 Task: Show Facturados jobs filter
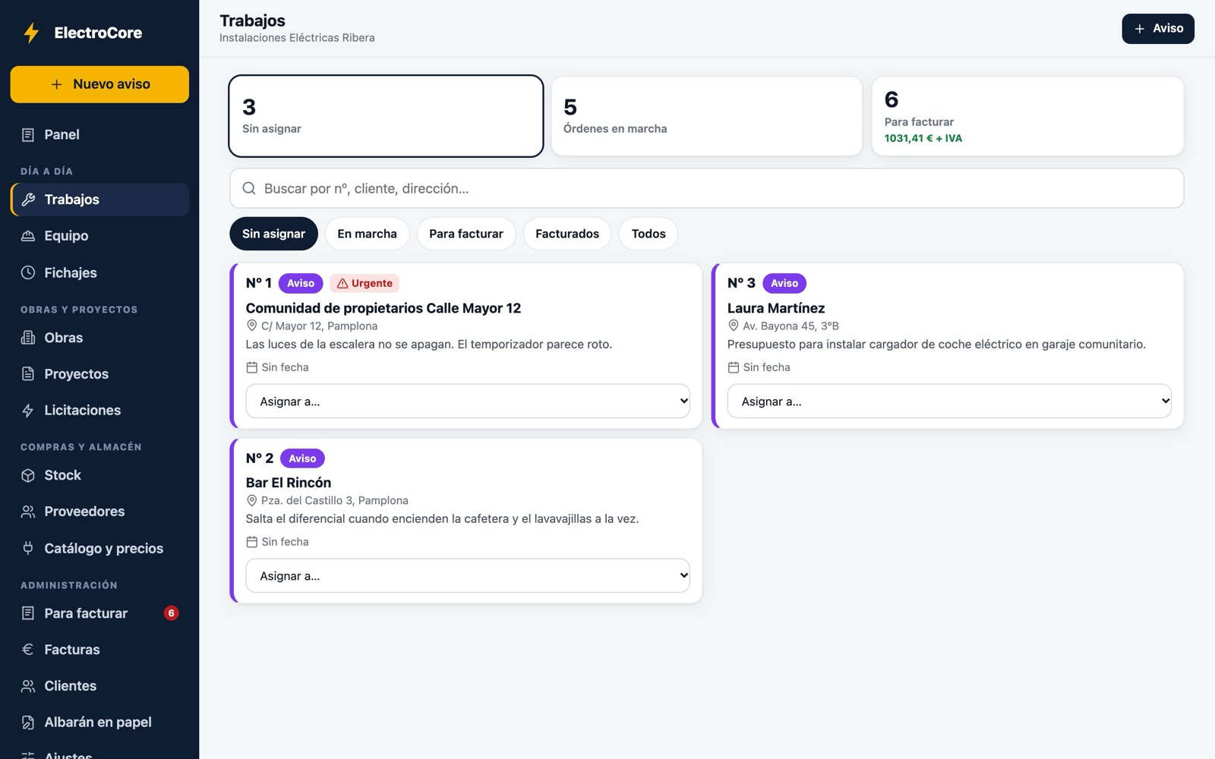point(567,234)
